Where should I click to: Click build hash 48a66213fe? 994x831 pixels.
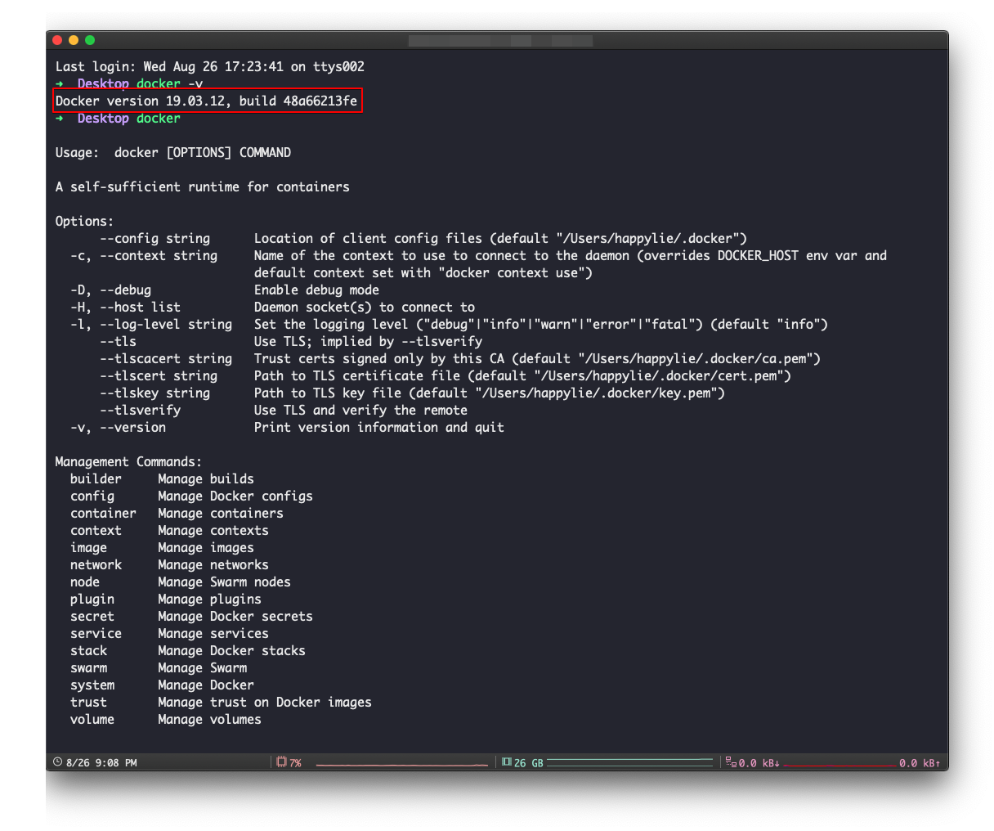pos(320,101)
